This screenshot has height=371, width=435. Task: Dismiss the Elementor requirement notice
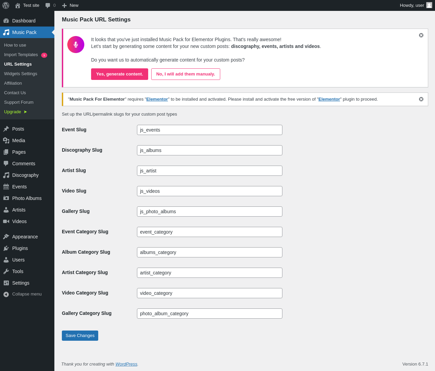pyautogui.click(x=421, y=99)
